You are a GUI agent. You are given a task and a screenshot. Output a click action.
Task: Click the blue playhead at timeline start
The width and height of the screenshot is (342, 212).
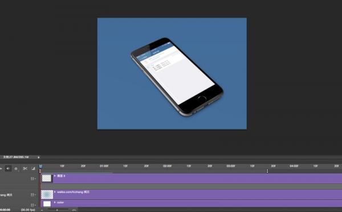pyautogui.click(x=40, y=167)
